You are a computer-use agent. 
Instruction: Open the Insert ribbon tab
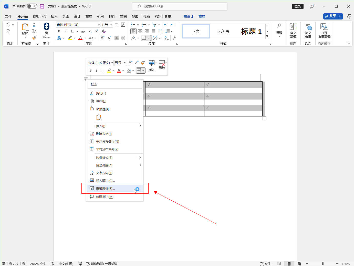tap(54, 16)
